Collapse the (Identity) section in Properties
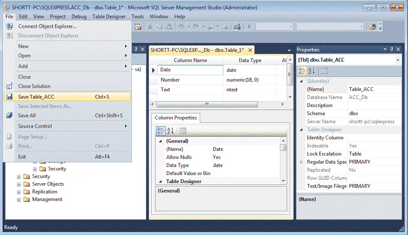Image resolution: width=408 pixels, height=235 pixels. coord(301,81)
